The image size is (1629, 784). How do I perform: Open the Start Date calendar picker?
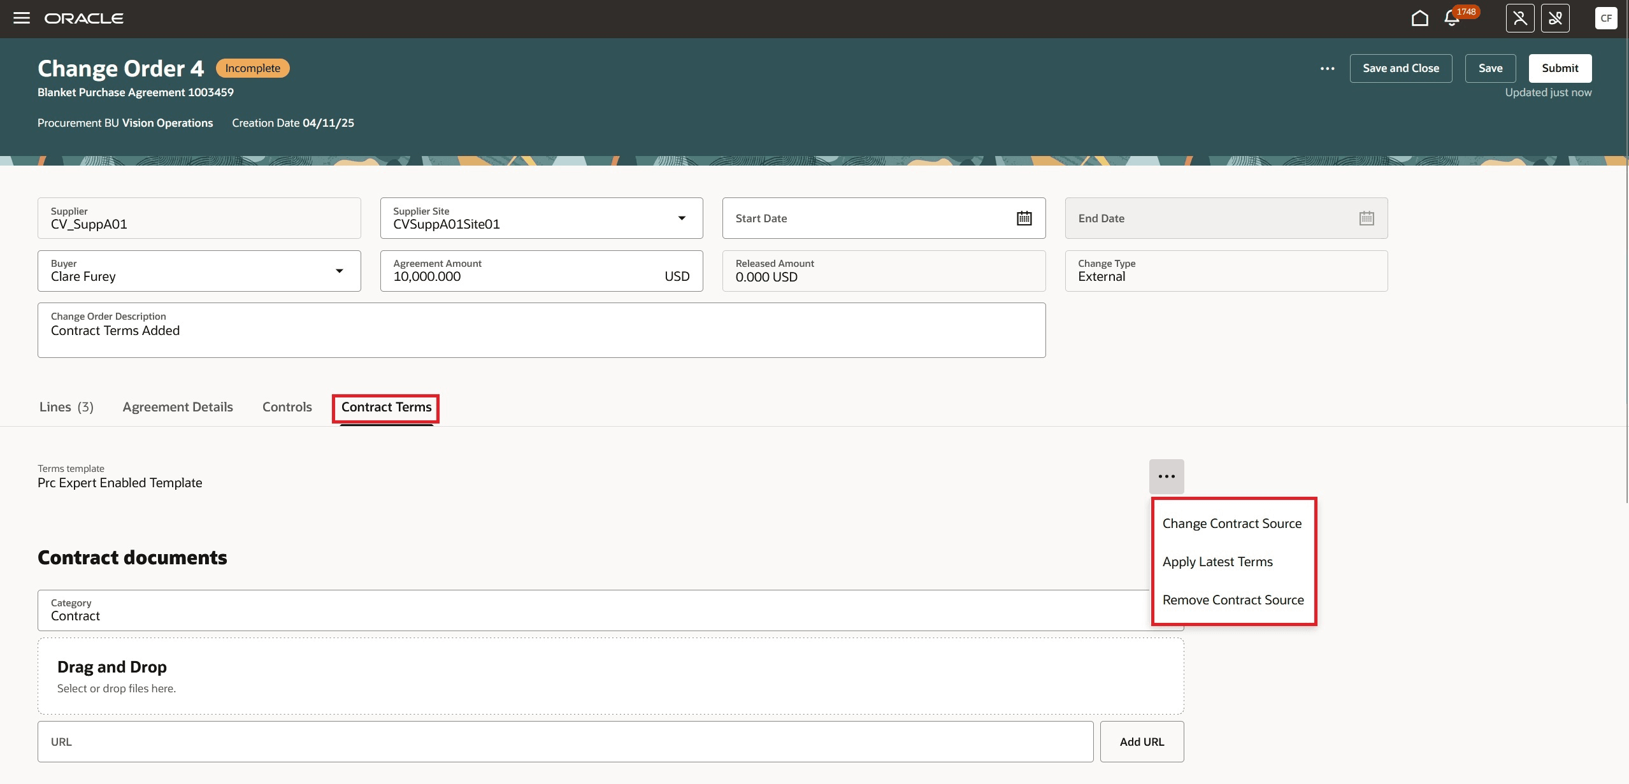1023,218
